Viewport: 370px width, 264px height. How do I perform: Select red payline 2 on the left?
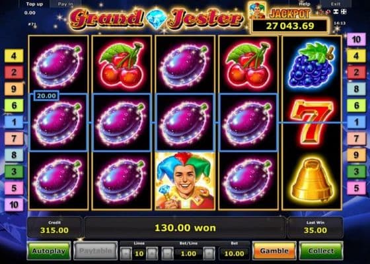click(x=14, y=73)
